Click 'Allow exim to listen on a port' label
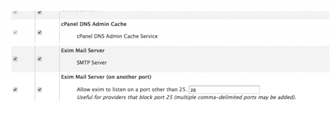 click(x=113, y=90)
